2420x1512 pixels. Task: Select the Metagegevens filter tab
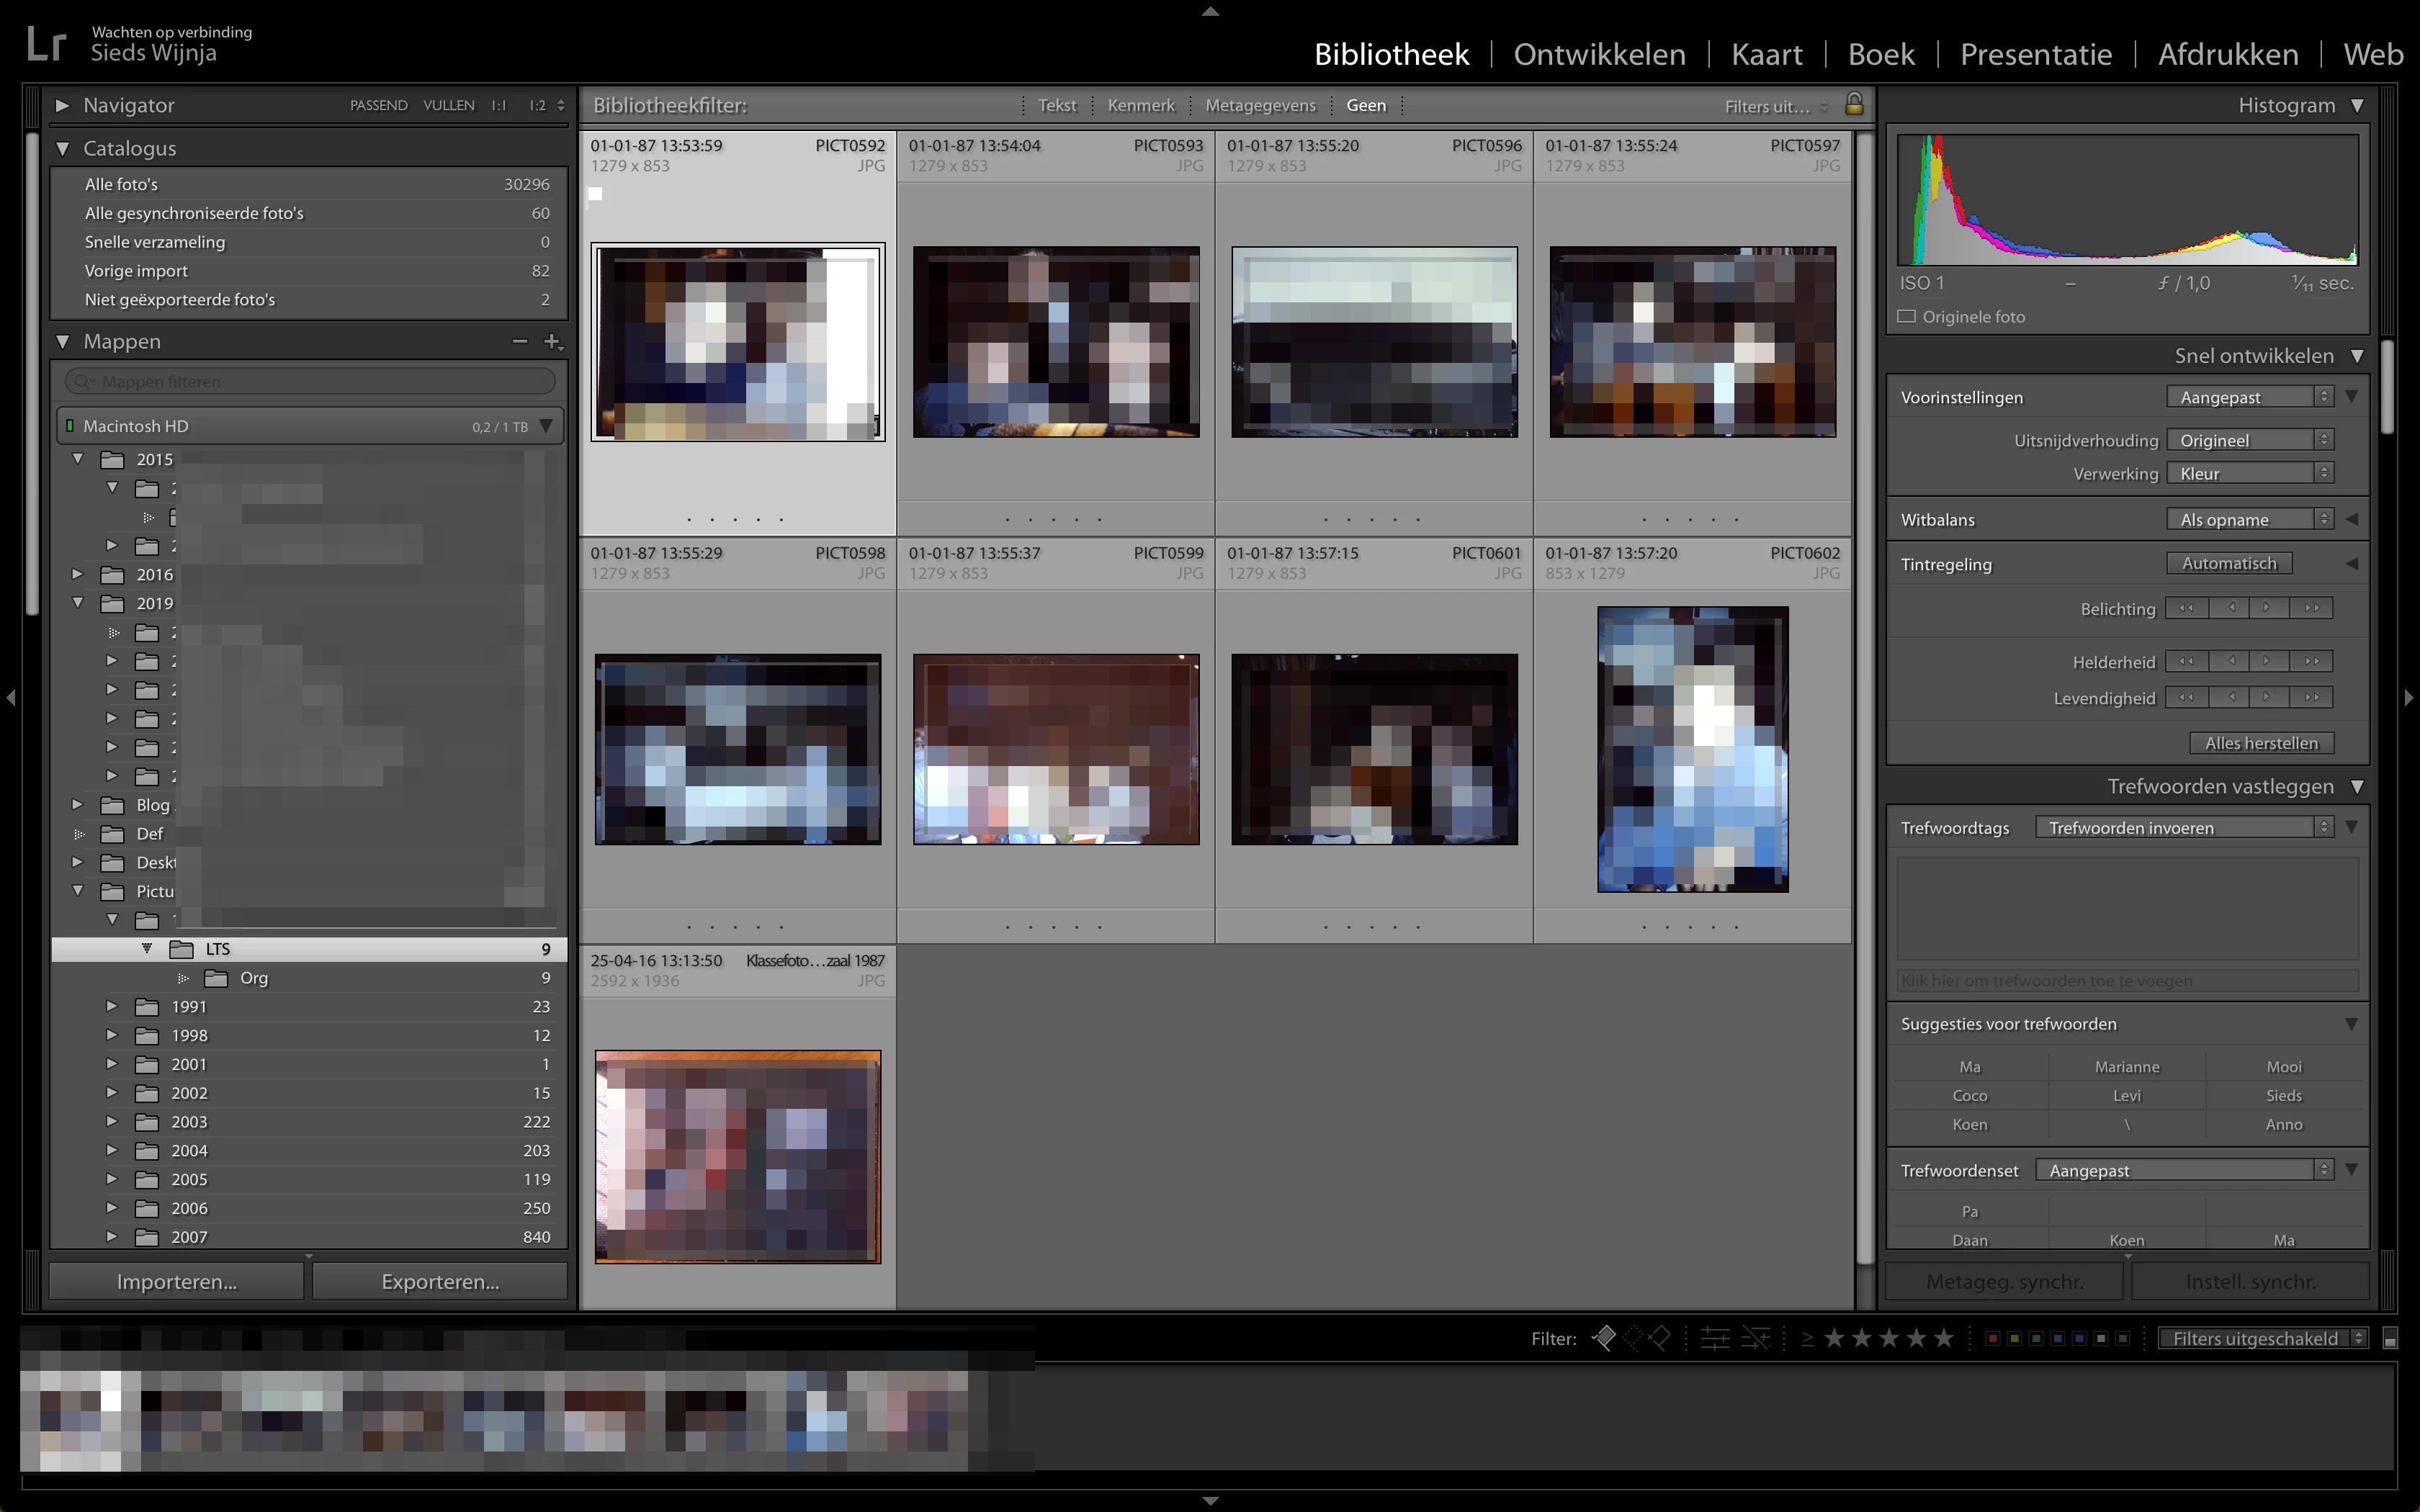point(1260,105)
